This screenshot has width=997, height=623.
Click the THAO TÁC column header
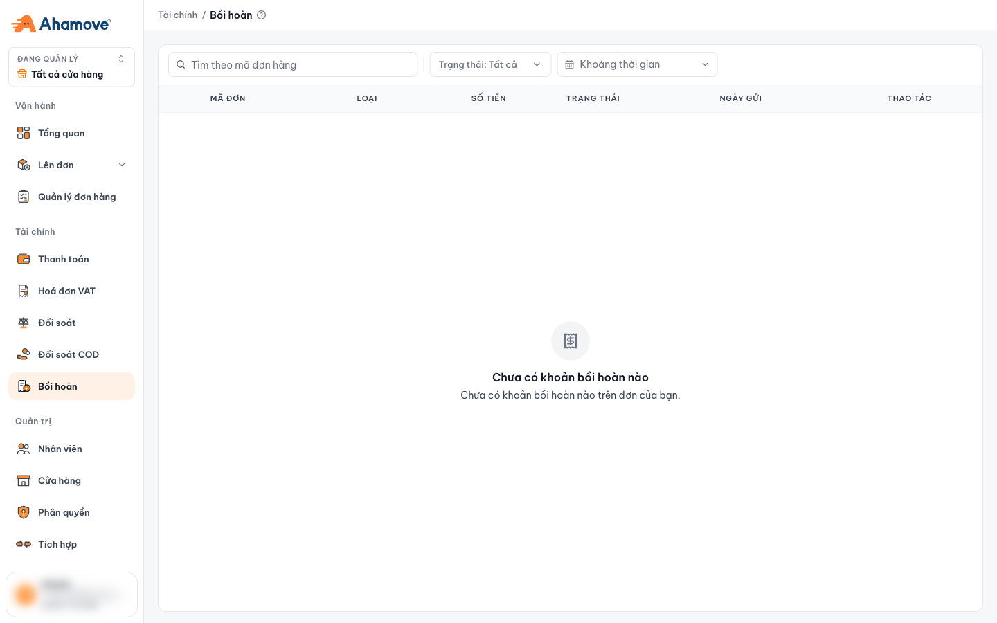909,98
